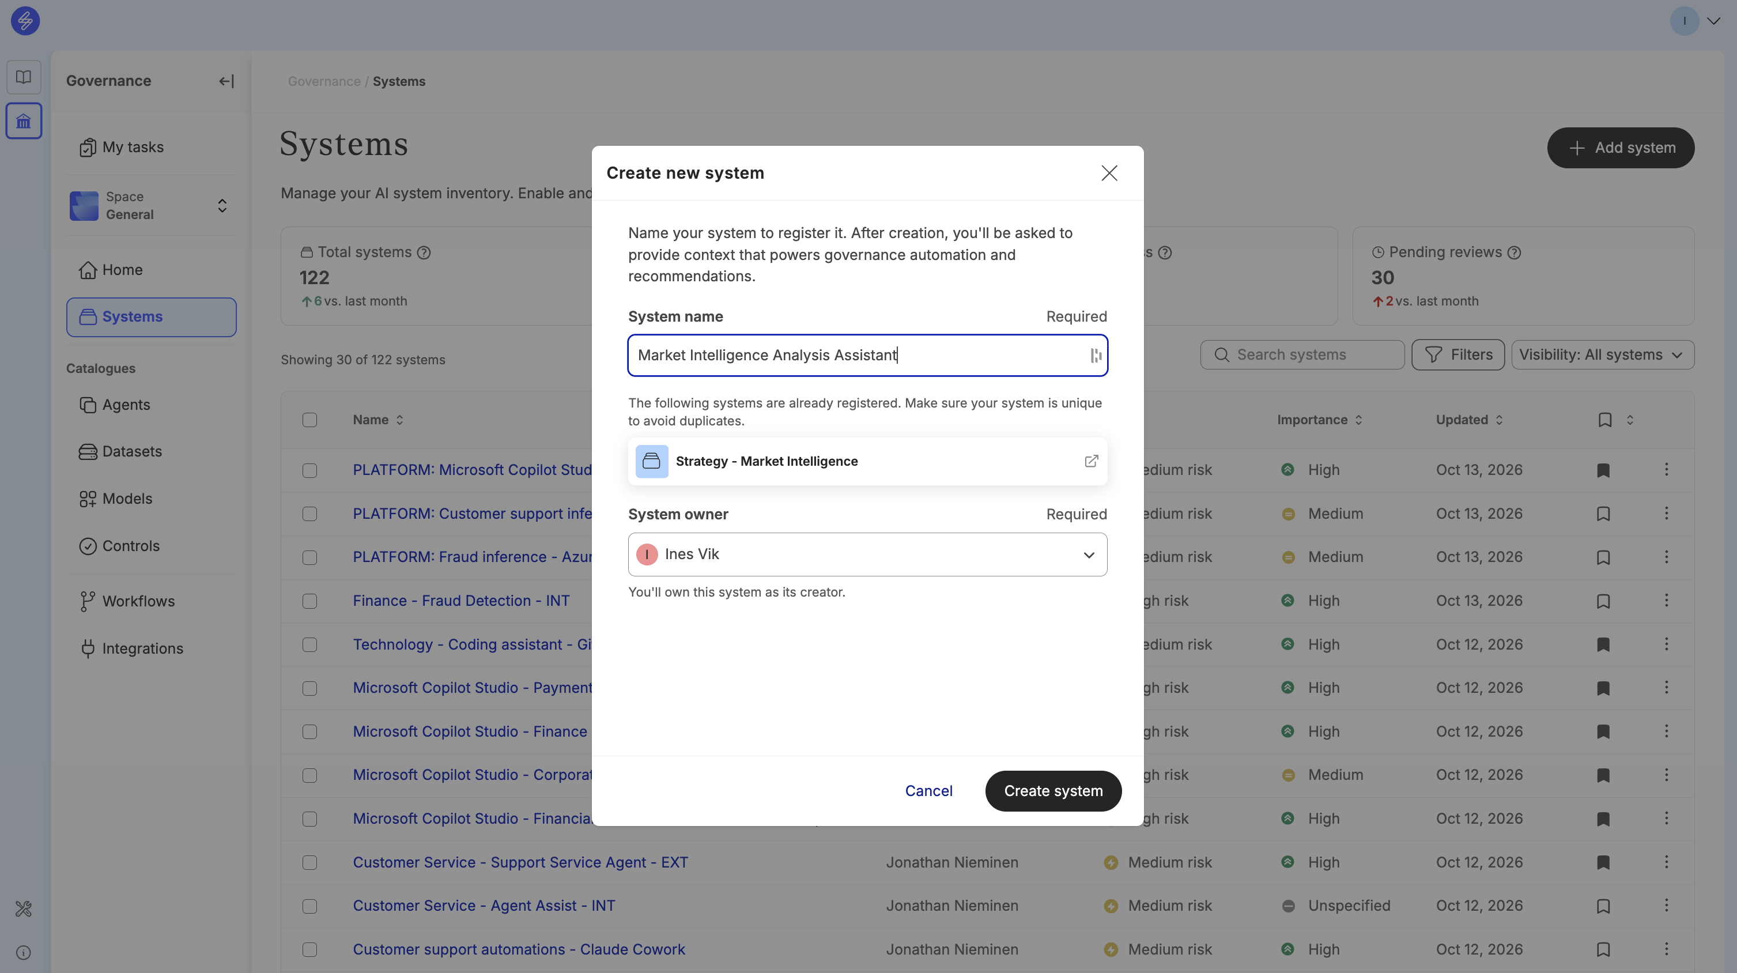The image size is (1737, 973).
Task: Click the governance building icon in the left rail
Action: pyautogui.click(x=24, y=122)
